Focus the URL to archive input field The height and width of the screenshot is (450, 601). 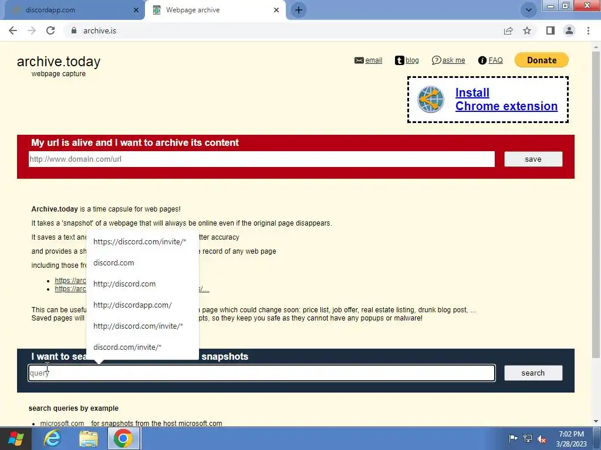[261, 159]
